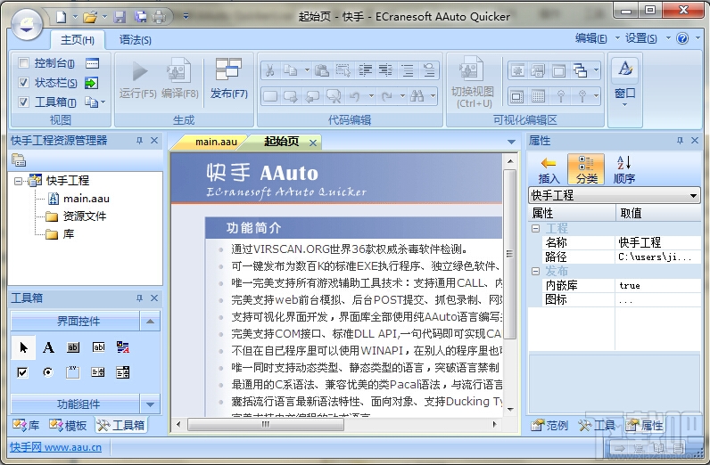Switch to the main.aau document tab

[216, 142]
